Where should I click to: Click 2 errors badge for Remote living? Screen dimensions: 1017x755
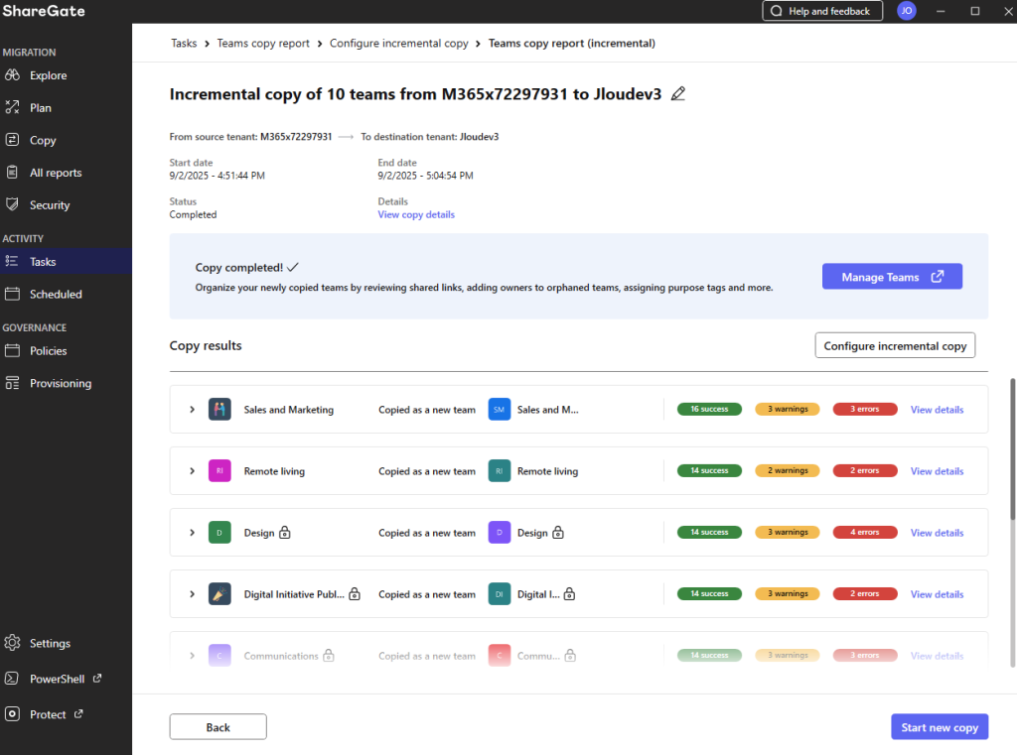point(865,471)
